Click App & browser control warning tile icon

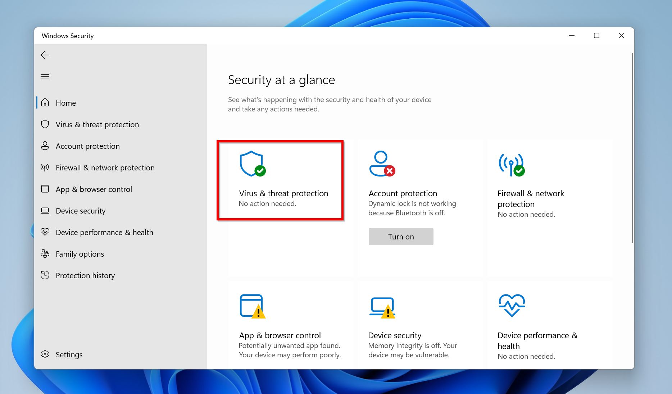(253, 306)
